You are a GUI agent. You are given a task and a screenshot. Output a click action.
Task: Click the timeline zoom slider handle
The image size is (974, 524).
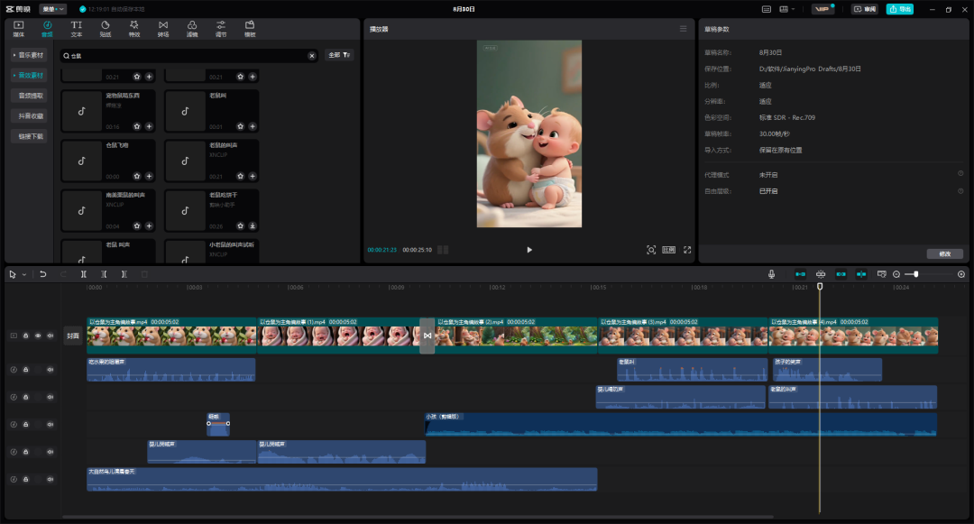(x=915, y=274)
